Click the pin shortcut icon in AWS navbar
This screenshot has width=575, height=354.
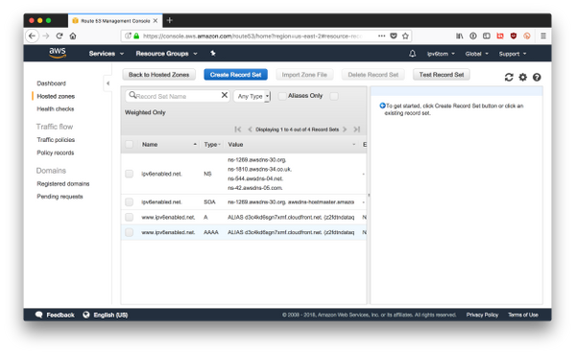click(x=213, y=54)
